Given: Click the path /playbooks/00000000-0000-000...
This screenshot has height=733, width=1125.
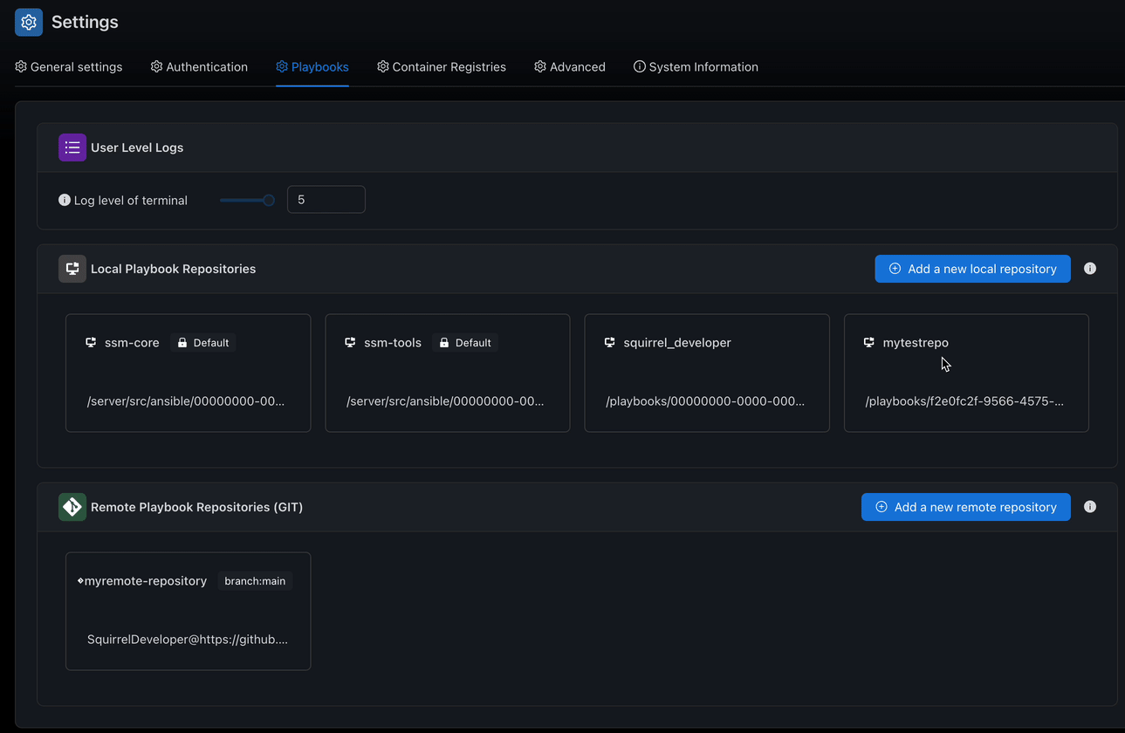Looking at the screenshot, I should (705, 401).
